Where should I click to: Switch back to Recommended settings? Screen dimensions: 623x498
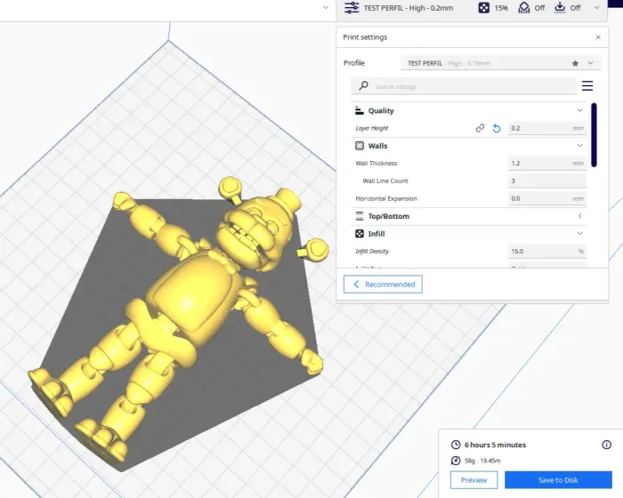pyautogui.click(x=383, y=285)
